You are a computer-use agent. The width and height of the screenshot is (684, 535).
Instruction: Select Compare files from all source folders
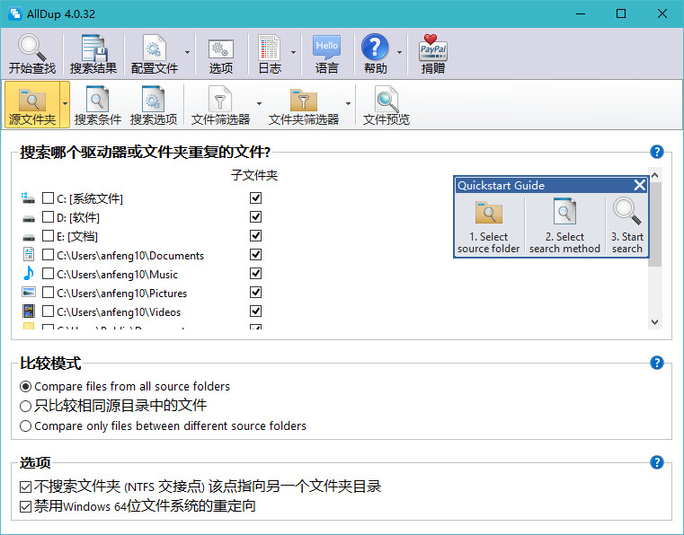(x=25, y=386)
